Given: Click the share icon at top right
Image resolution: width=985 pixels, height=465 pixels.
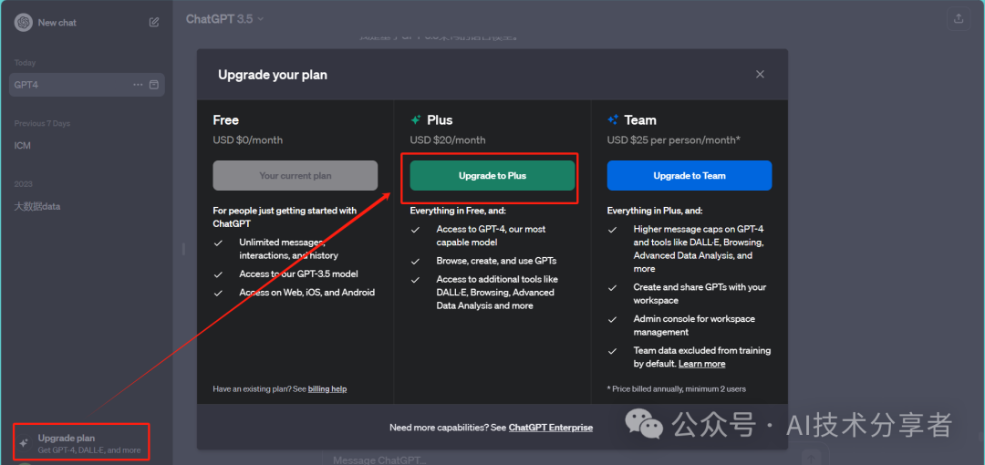Looking at the screenshot, I should pyautogui.click(x=958, y=18).
